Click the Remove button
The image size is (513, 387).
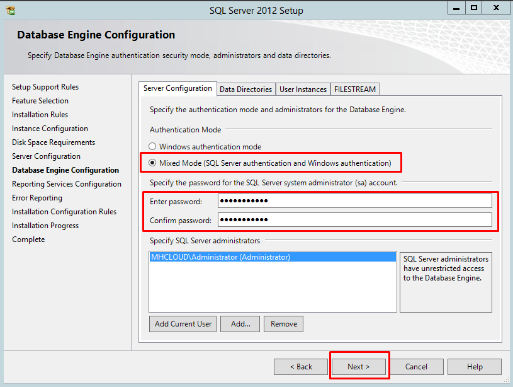pos(284,324)
